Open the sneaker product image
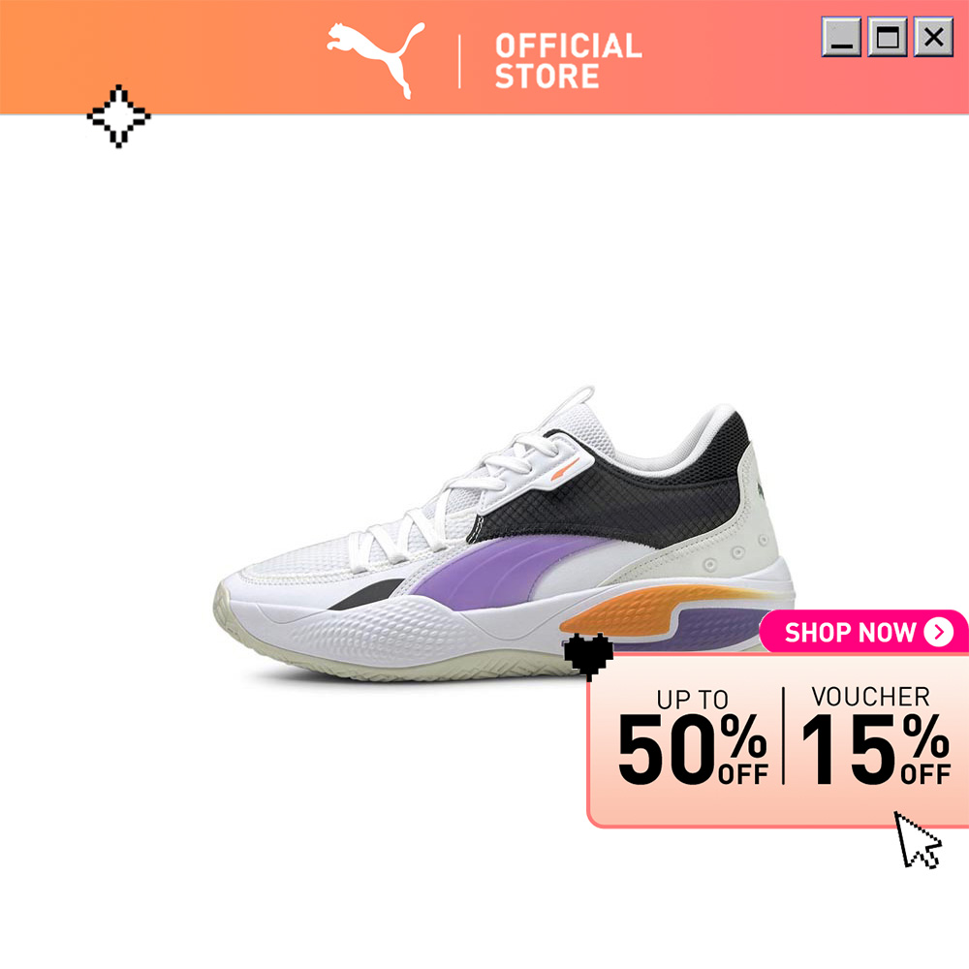The image size is (969, 969). (506, 535)
